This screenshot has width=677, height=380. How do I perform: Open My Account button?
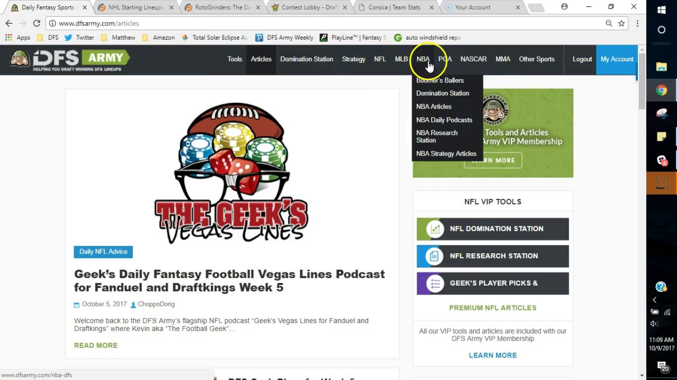(x=617, y=59)
